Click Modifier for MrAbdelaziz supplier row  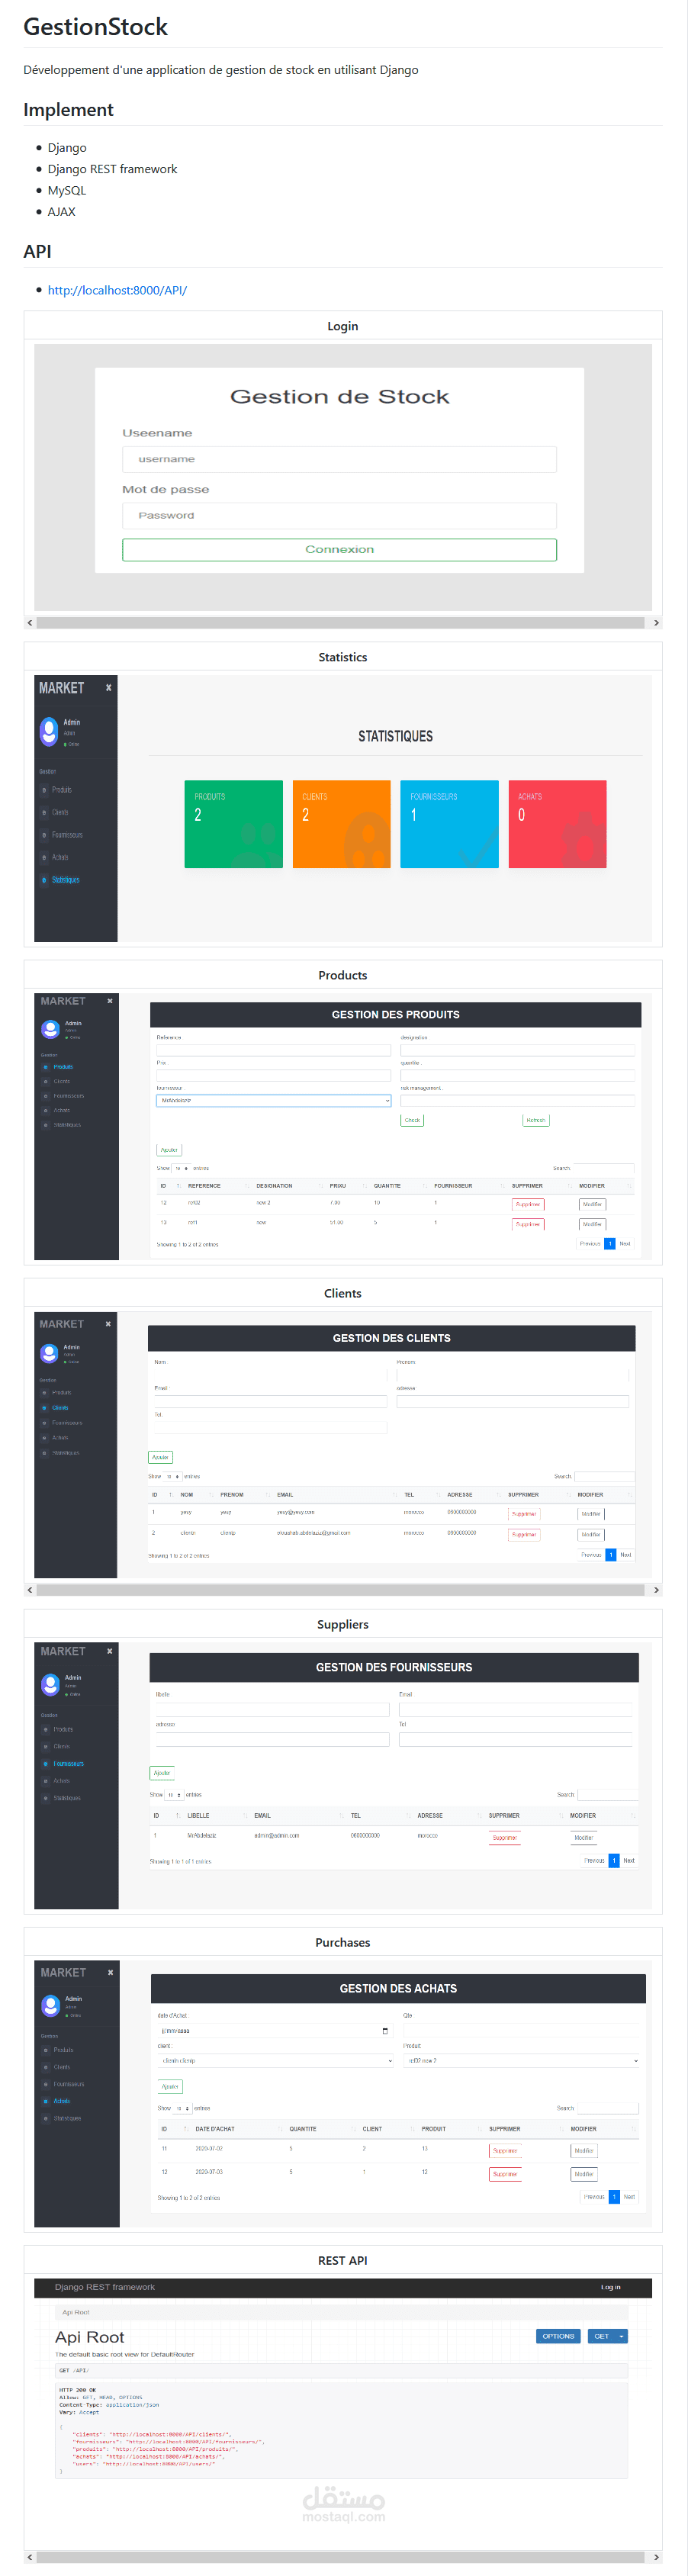(x=584, y=1837)
